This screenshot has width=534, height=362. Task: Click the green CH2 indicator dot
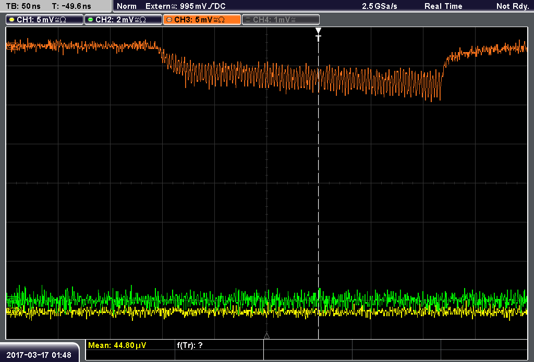click(91, 20)
